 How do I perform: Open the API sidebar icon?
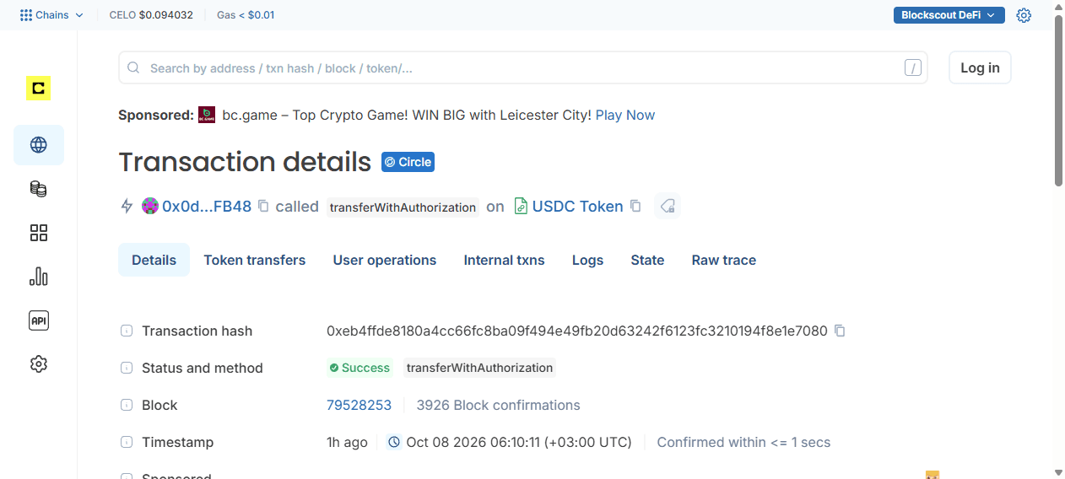pos(38,320)
